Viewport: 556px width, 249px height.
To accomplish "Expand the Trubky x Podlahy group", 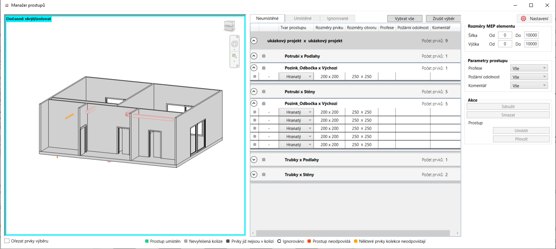I will coord(254,160).
